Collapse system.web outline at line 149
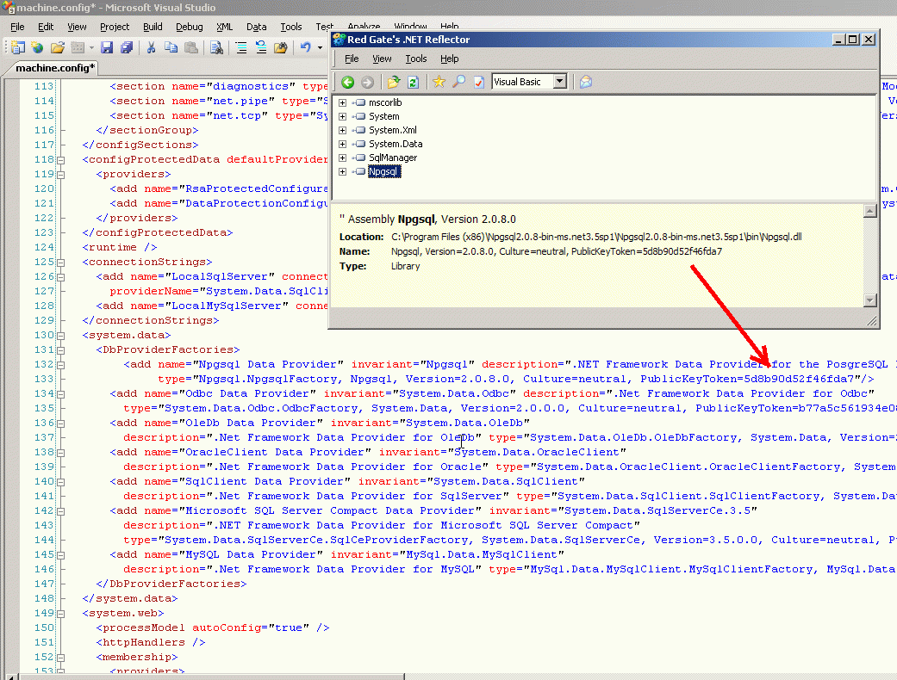The width and height of the screenshot is (897, 680). [60, 614]
